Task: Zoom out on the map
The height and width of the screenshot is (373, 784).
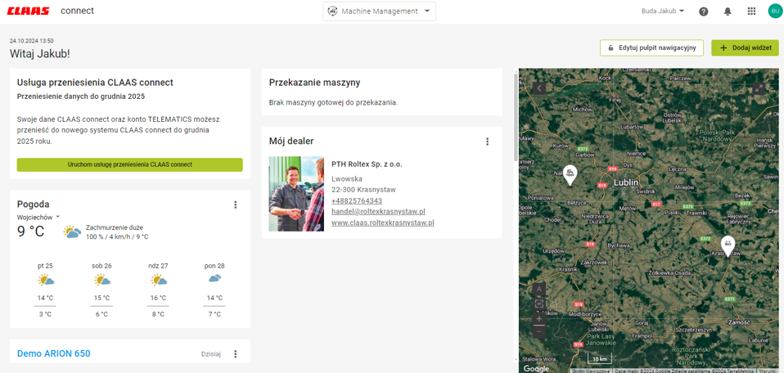Action: point(538,333)
